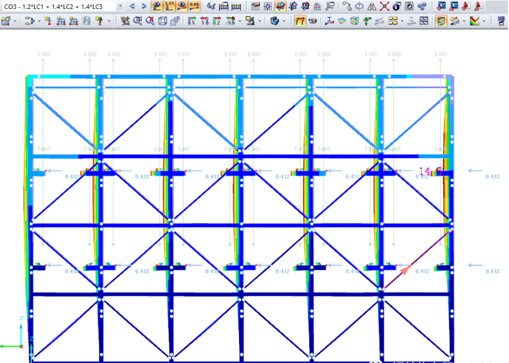Set view in X direction

(x=192, y=21)
